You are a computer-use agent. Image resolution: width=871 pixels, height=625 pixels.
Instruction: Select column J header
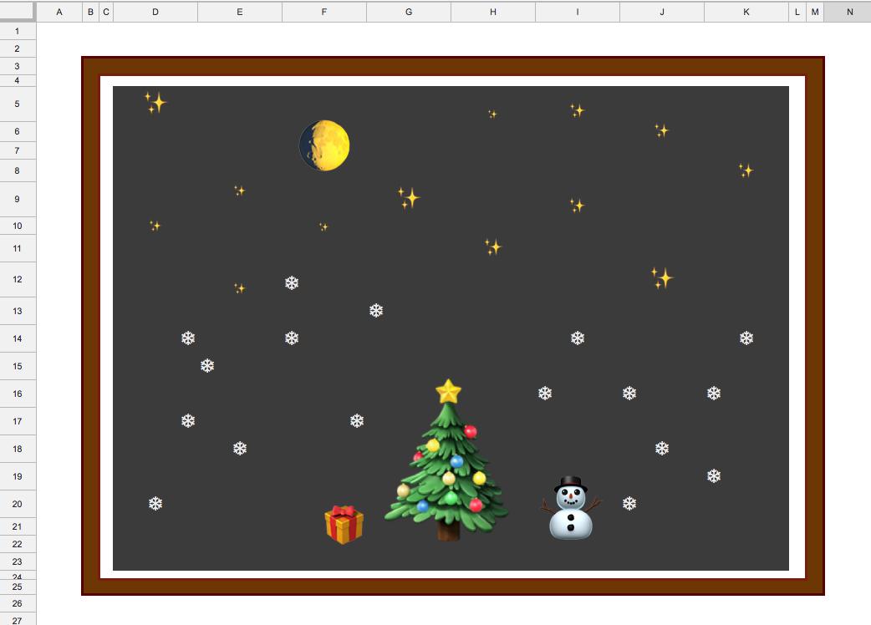point(662,12)
